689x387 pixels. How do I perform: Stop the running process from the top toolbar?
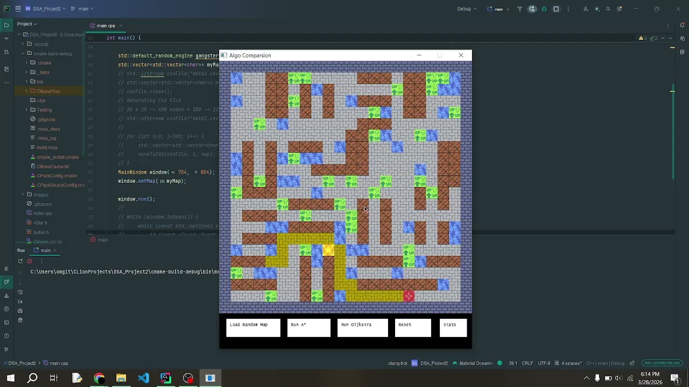(x=556, y=9)
